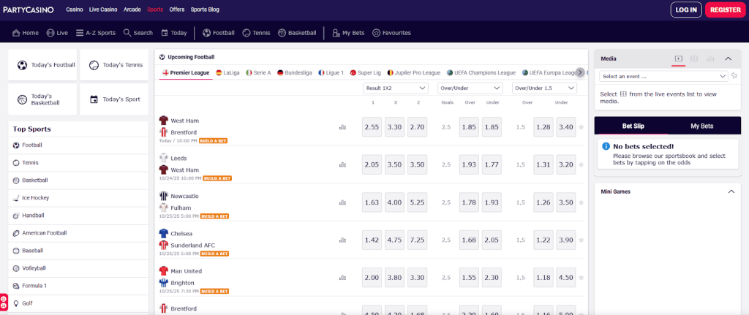Open stats icon for Leeds vs West Ham

(342, 164)
